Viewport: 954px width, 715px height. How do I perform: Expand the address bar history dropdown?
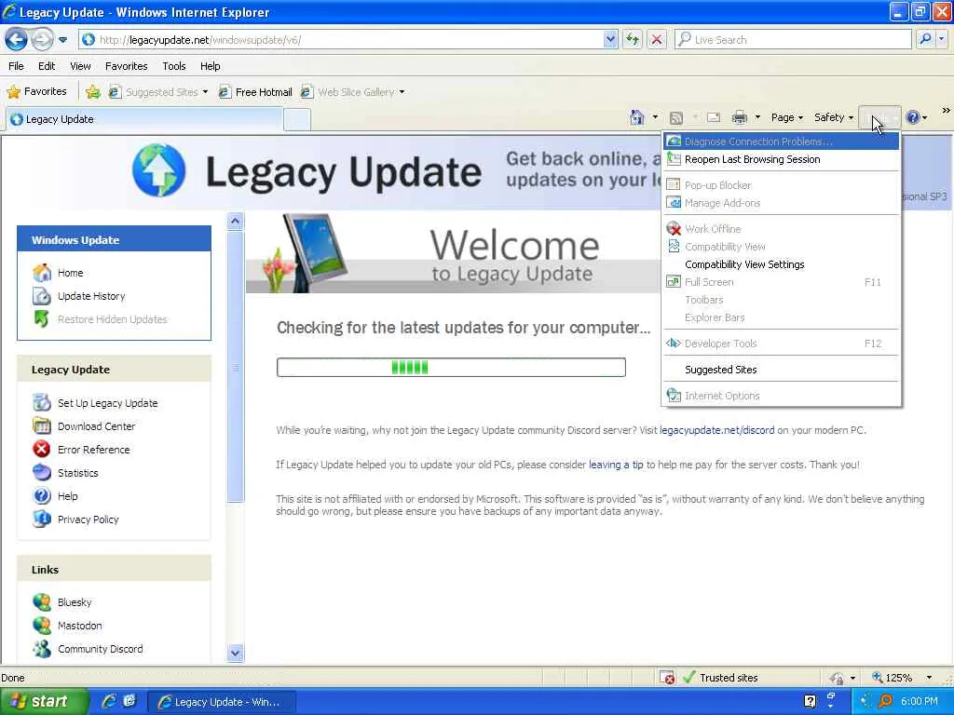tap(610, 40)
